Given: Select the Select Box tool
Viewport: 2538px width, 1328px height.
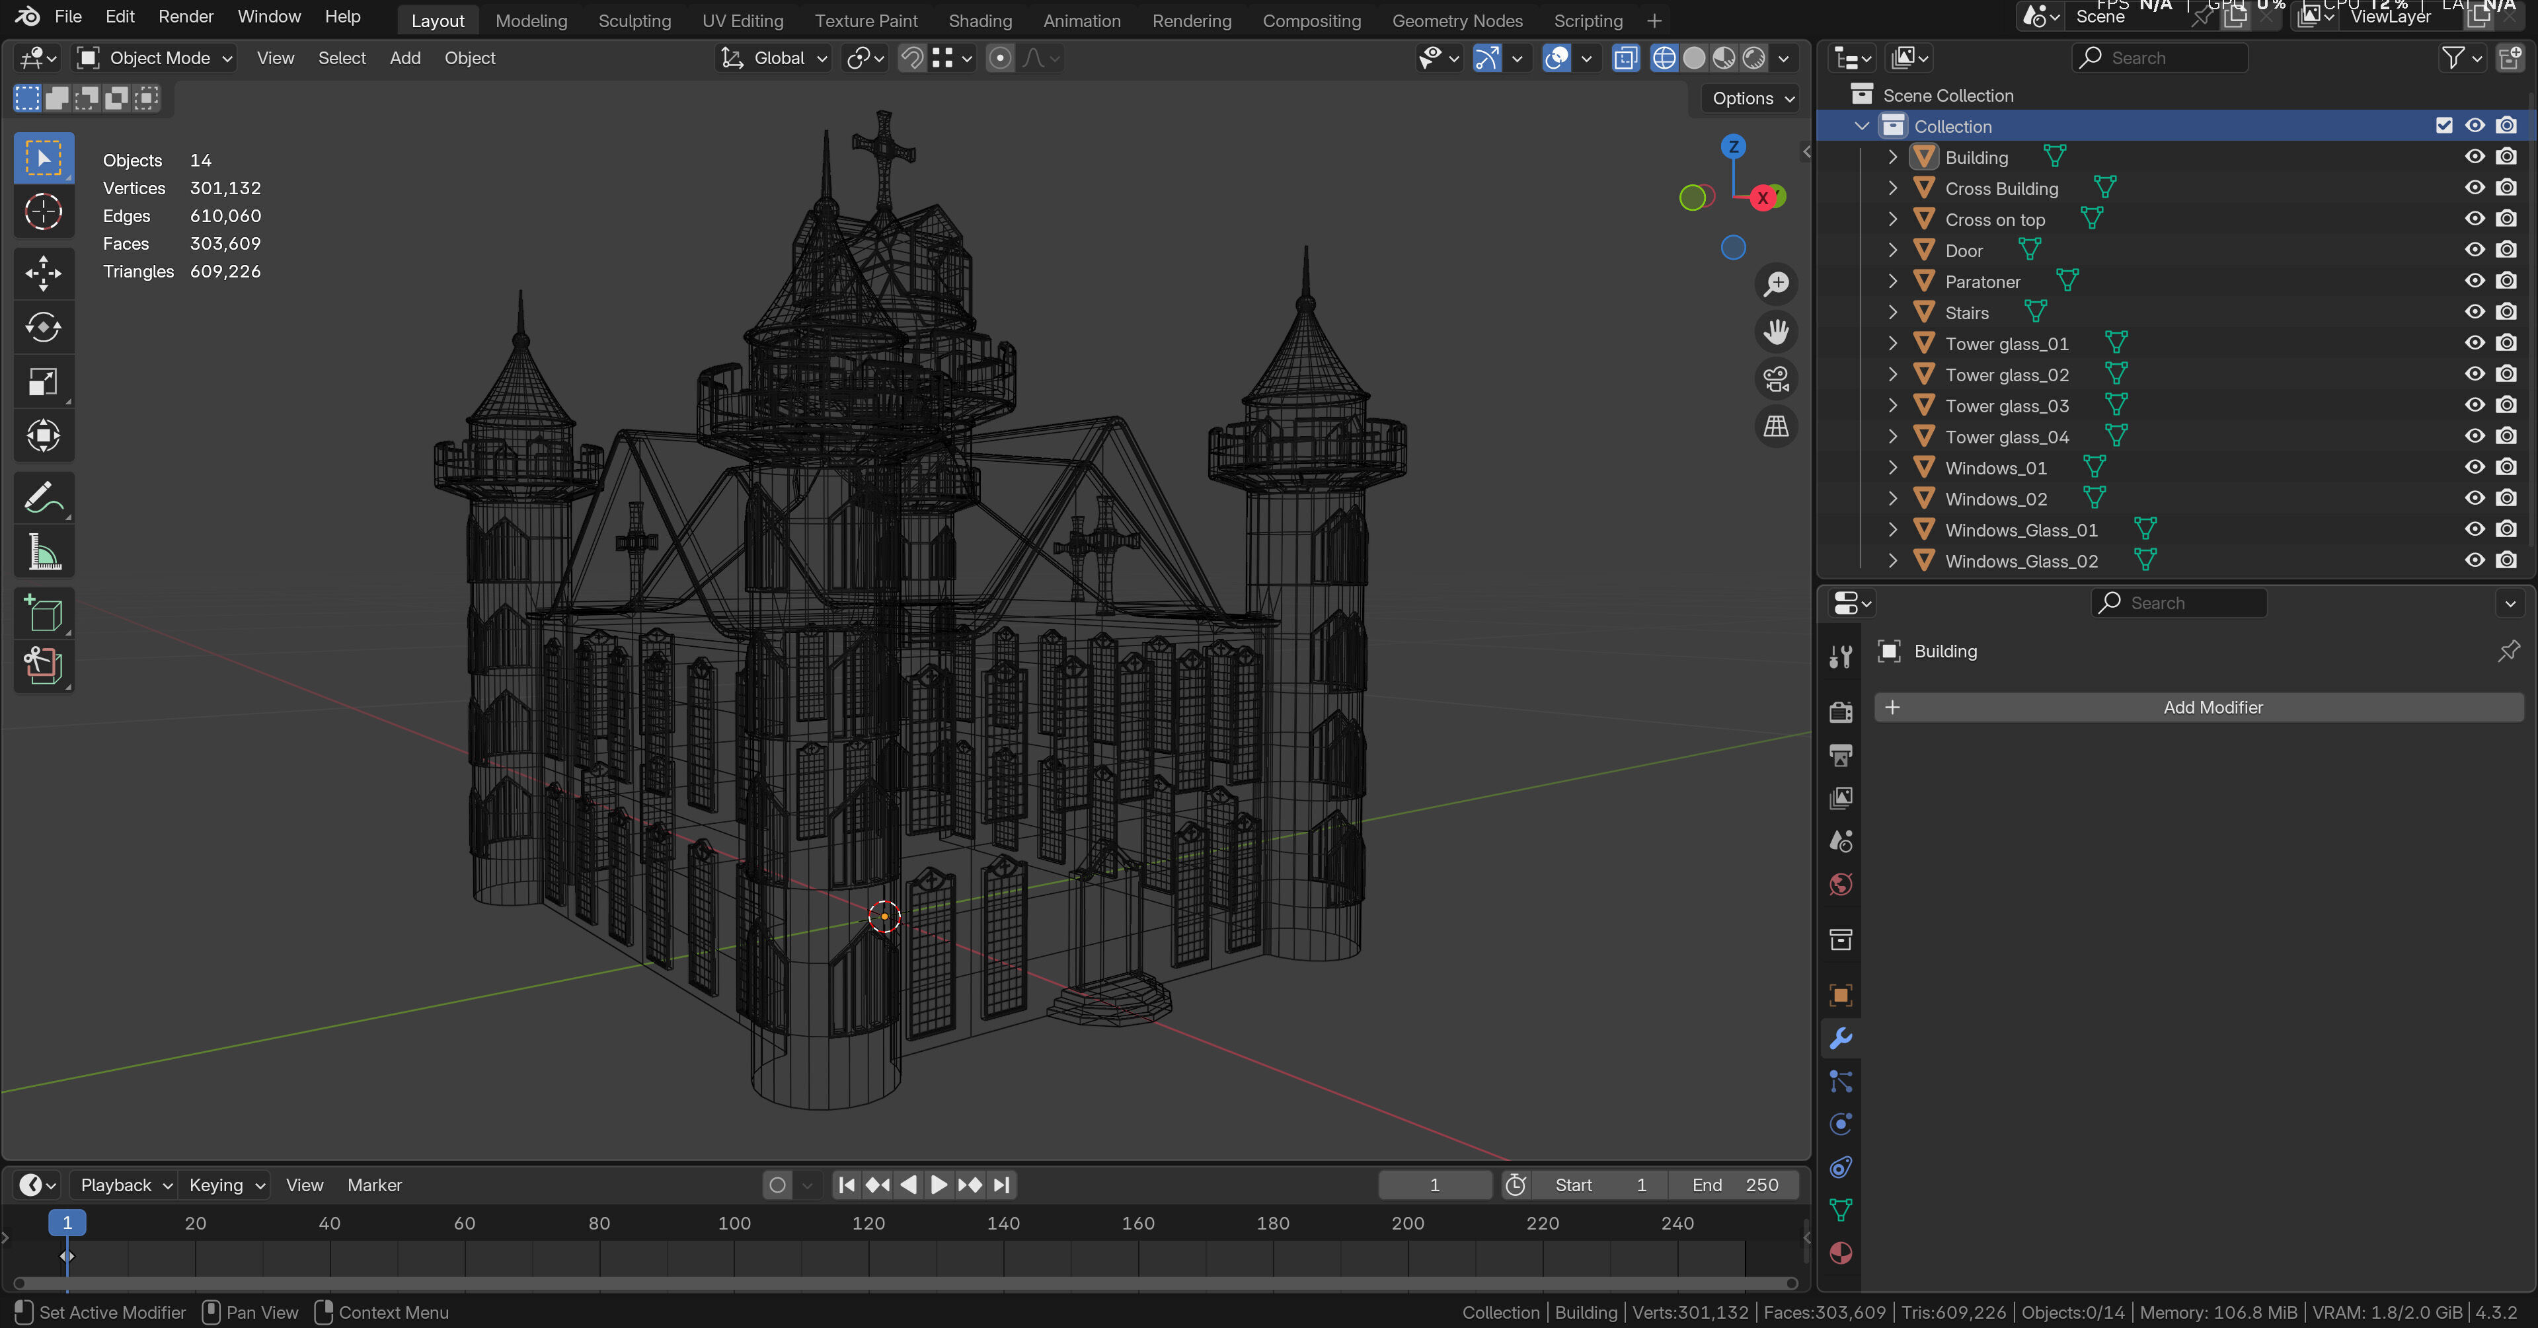Looking at the screenshot, I should (44, 158).
